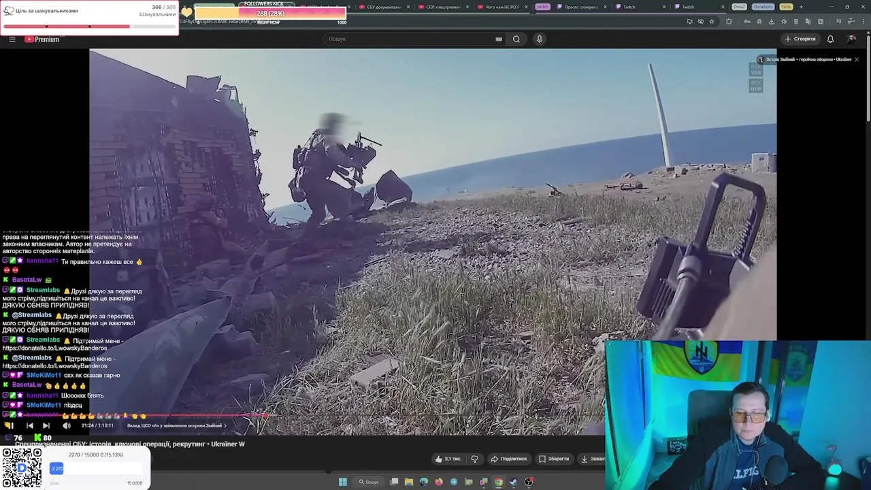Start voice search with microphone icon
Screen dimensions: 871x490
[x=540, y=39]
